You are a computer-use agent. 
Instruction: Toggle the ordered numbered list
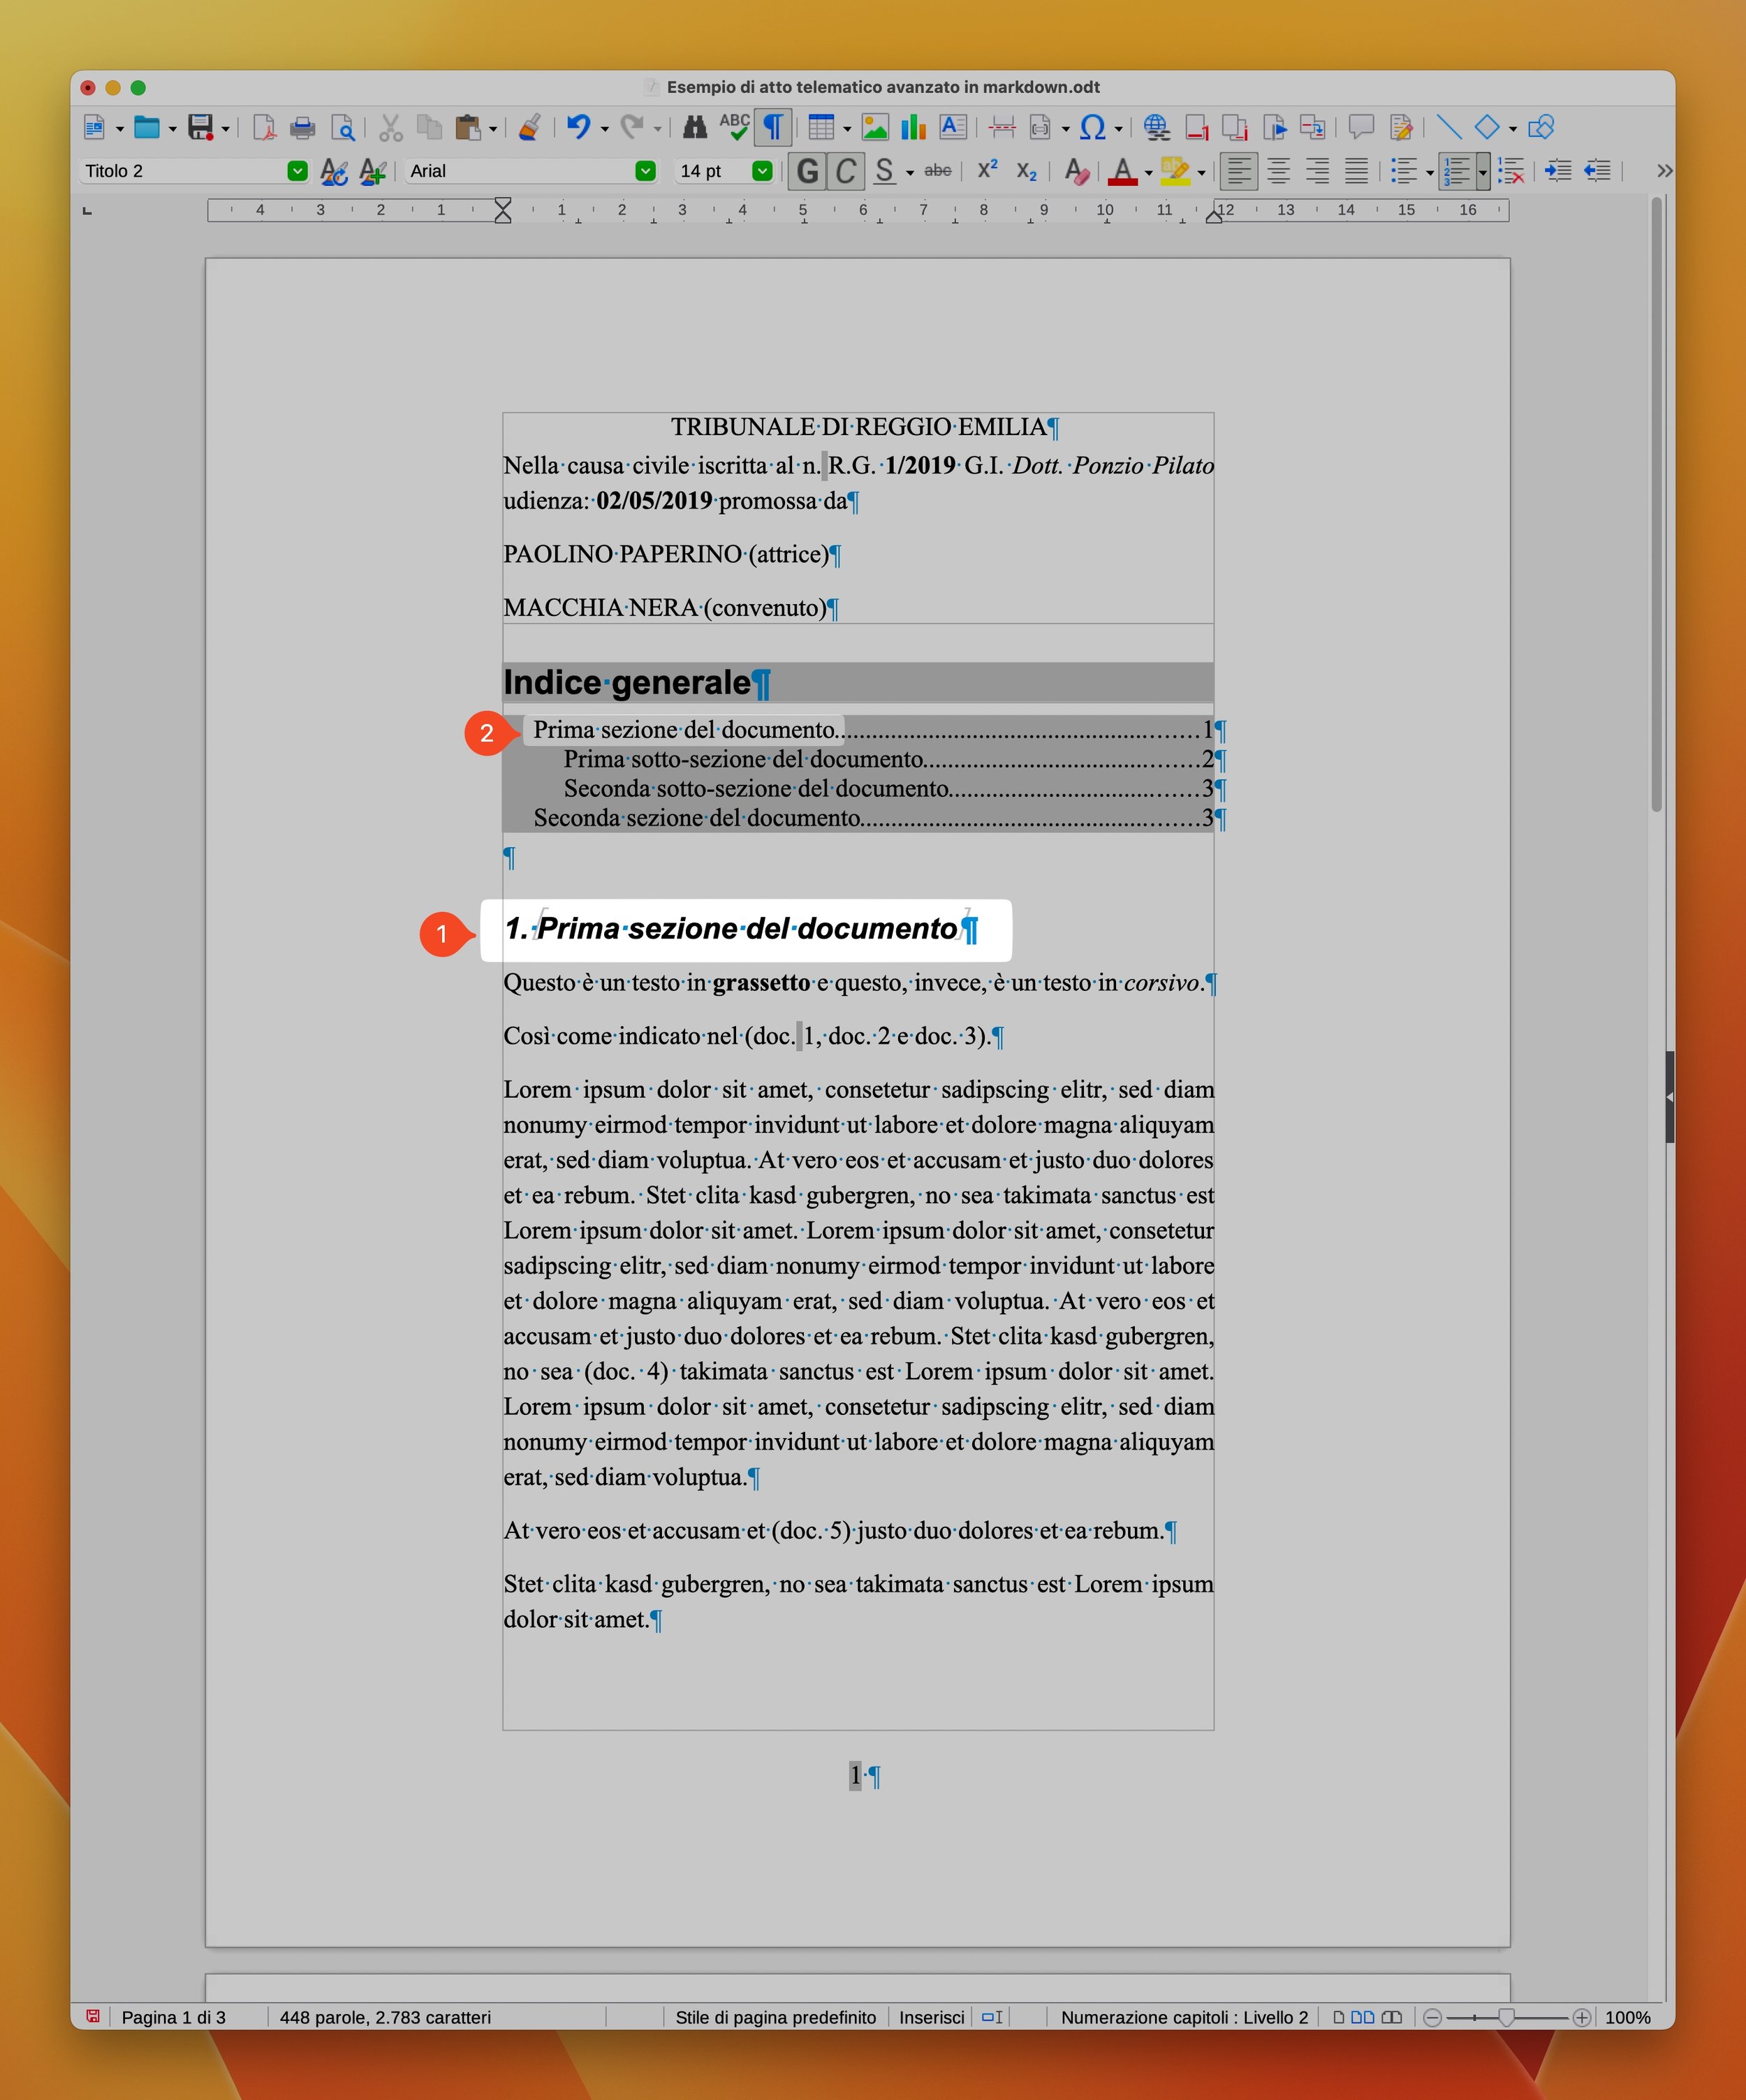click(1457, 171)
